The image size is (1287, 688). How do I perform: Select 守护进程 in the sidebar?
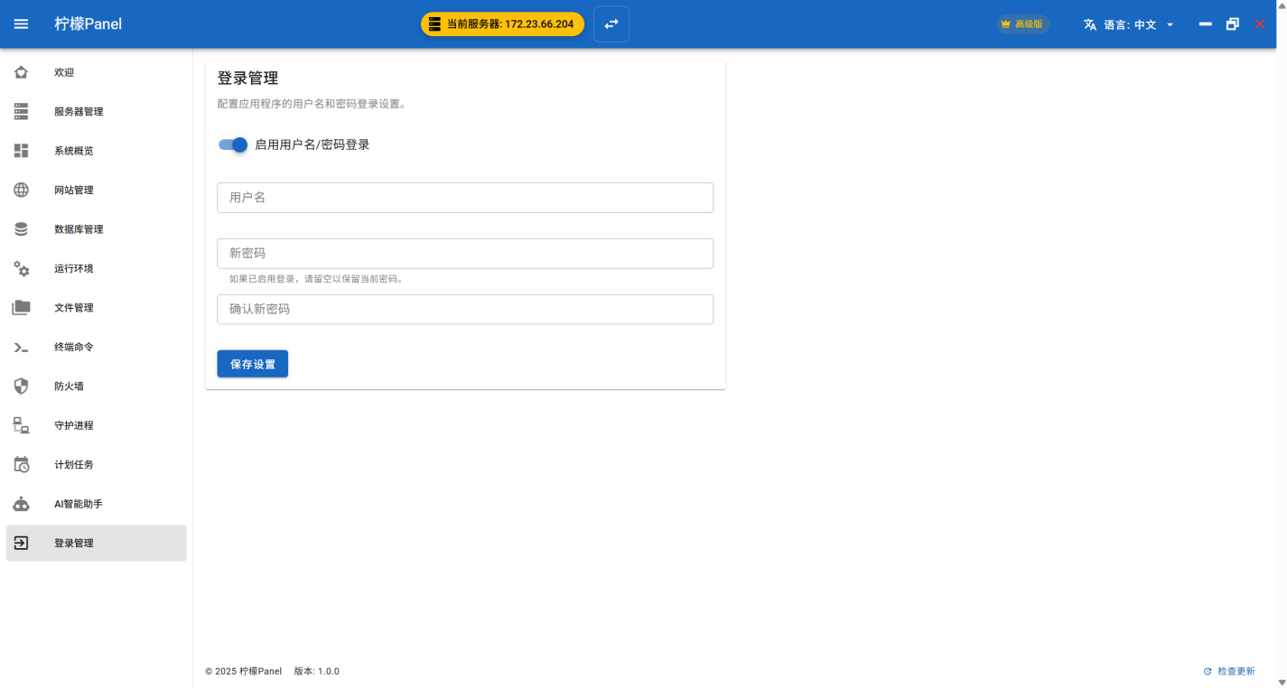73,425
